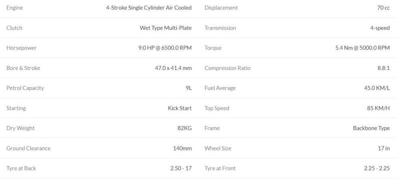Click the Horsepower label
The height and width of the screenshot is (184, 400).
21,48
